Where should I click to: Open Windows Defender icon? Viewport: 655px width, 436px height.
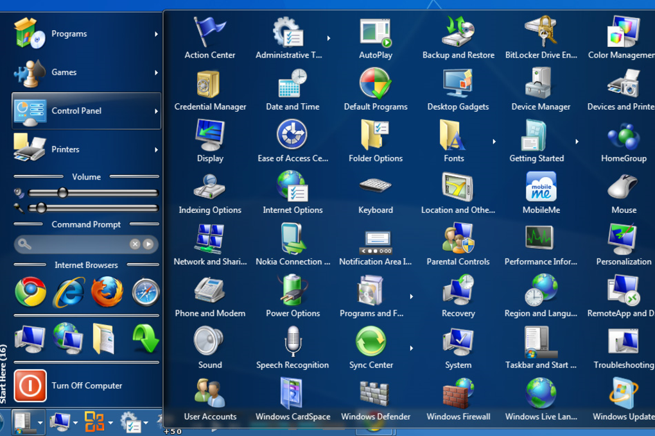click(375, 394)
